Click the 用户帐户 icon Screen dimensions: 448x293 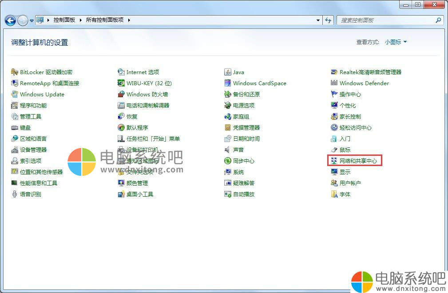pos(334,183)
